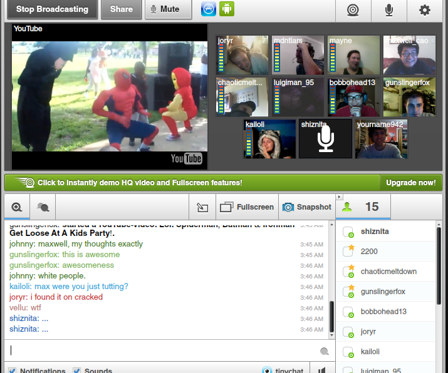Select gunslingerfox webcam thumbnail

(410, 97)
